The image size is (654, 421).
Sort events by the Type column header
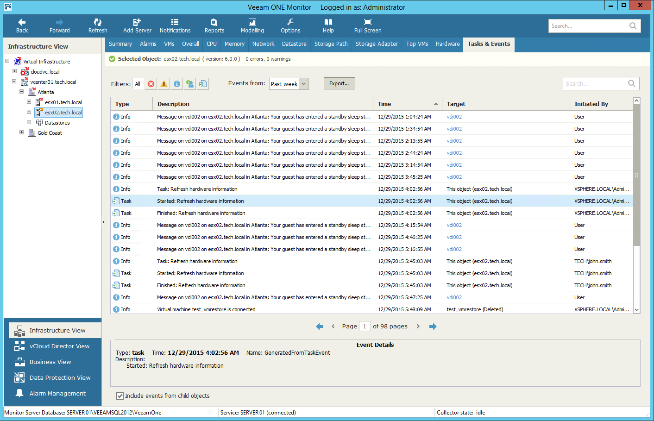point(132,104)
